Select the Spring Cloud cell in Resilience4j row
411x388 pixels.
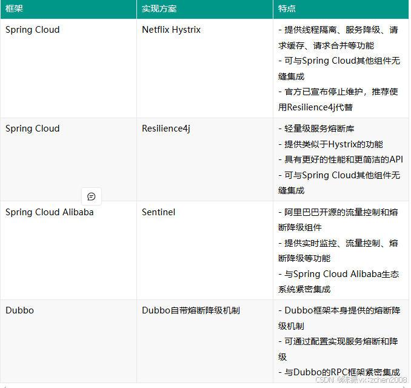[68, 159]
